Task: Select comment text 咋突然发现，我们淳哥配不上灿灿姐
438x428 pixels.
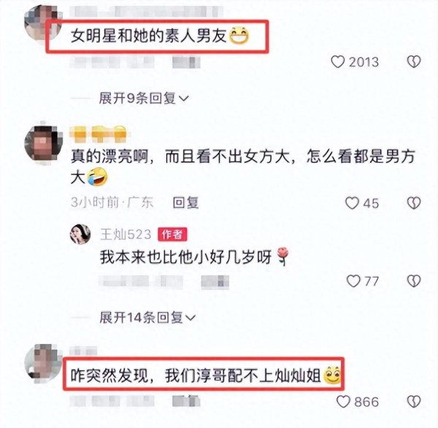Action: [x=196, y=375]
